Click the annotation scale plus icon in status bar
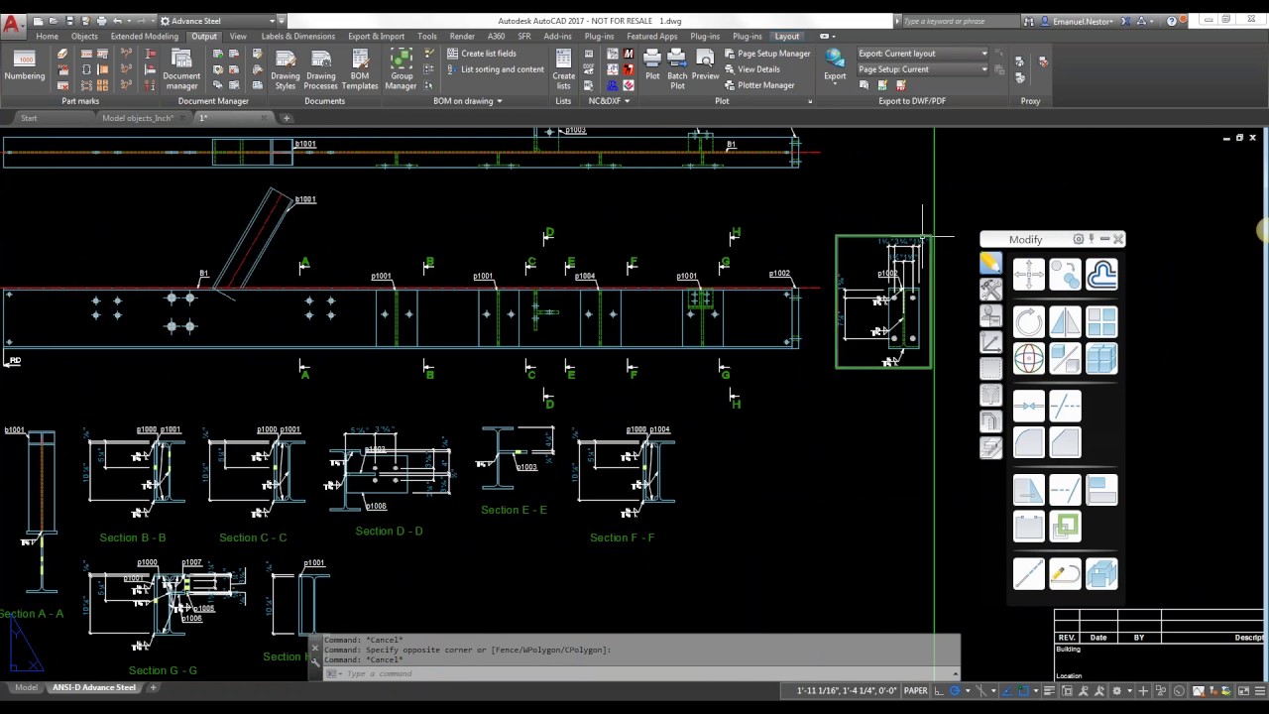Viewport: 1269px width, 714px height. click(x=1143, y=691)
